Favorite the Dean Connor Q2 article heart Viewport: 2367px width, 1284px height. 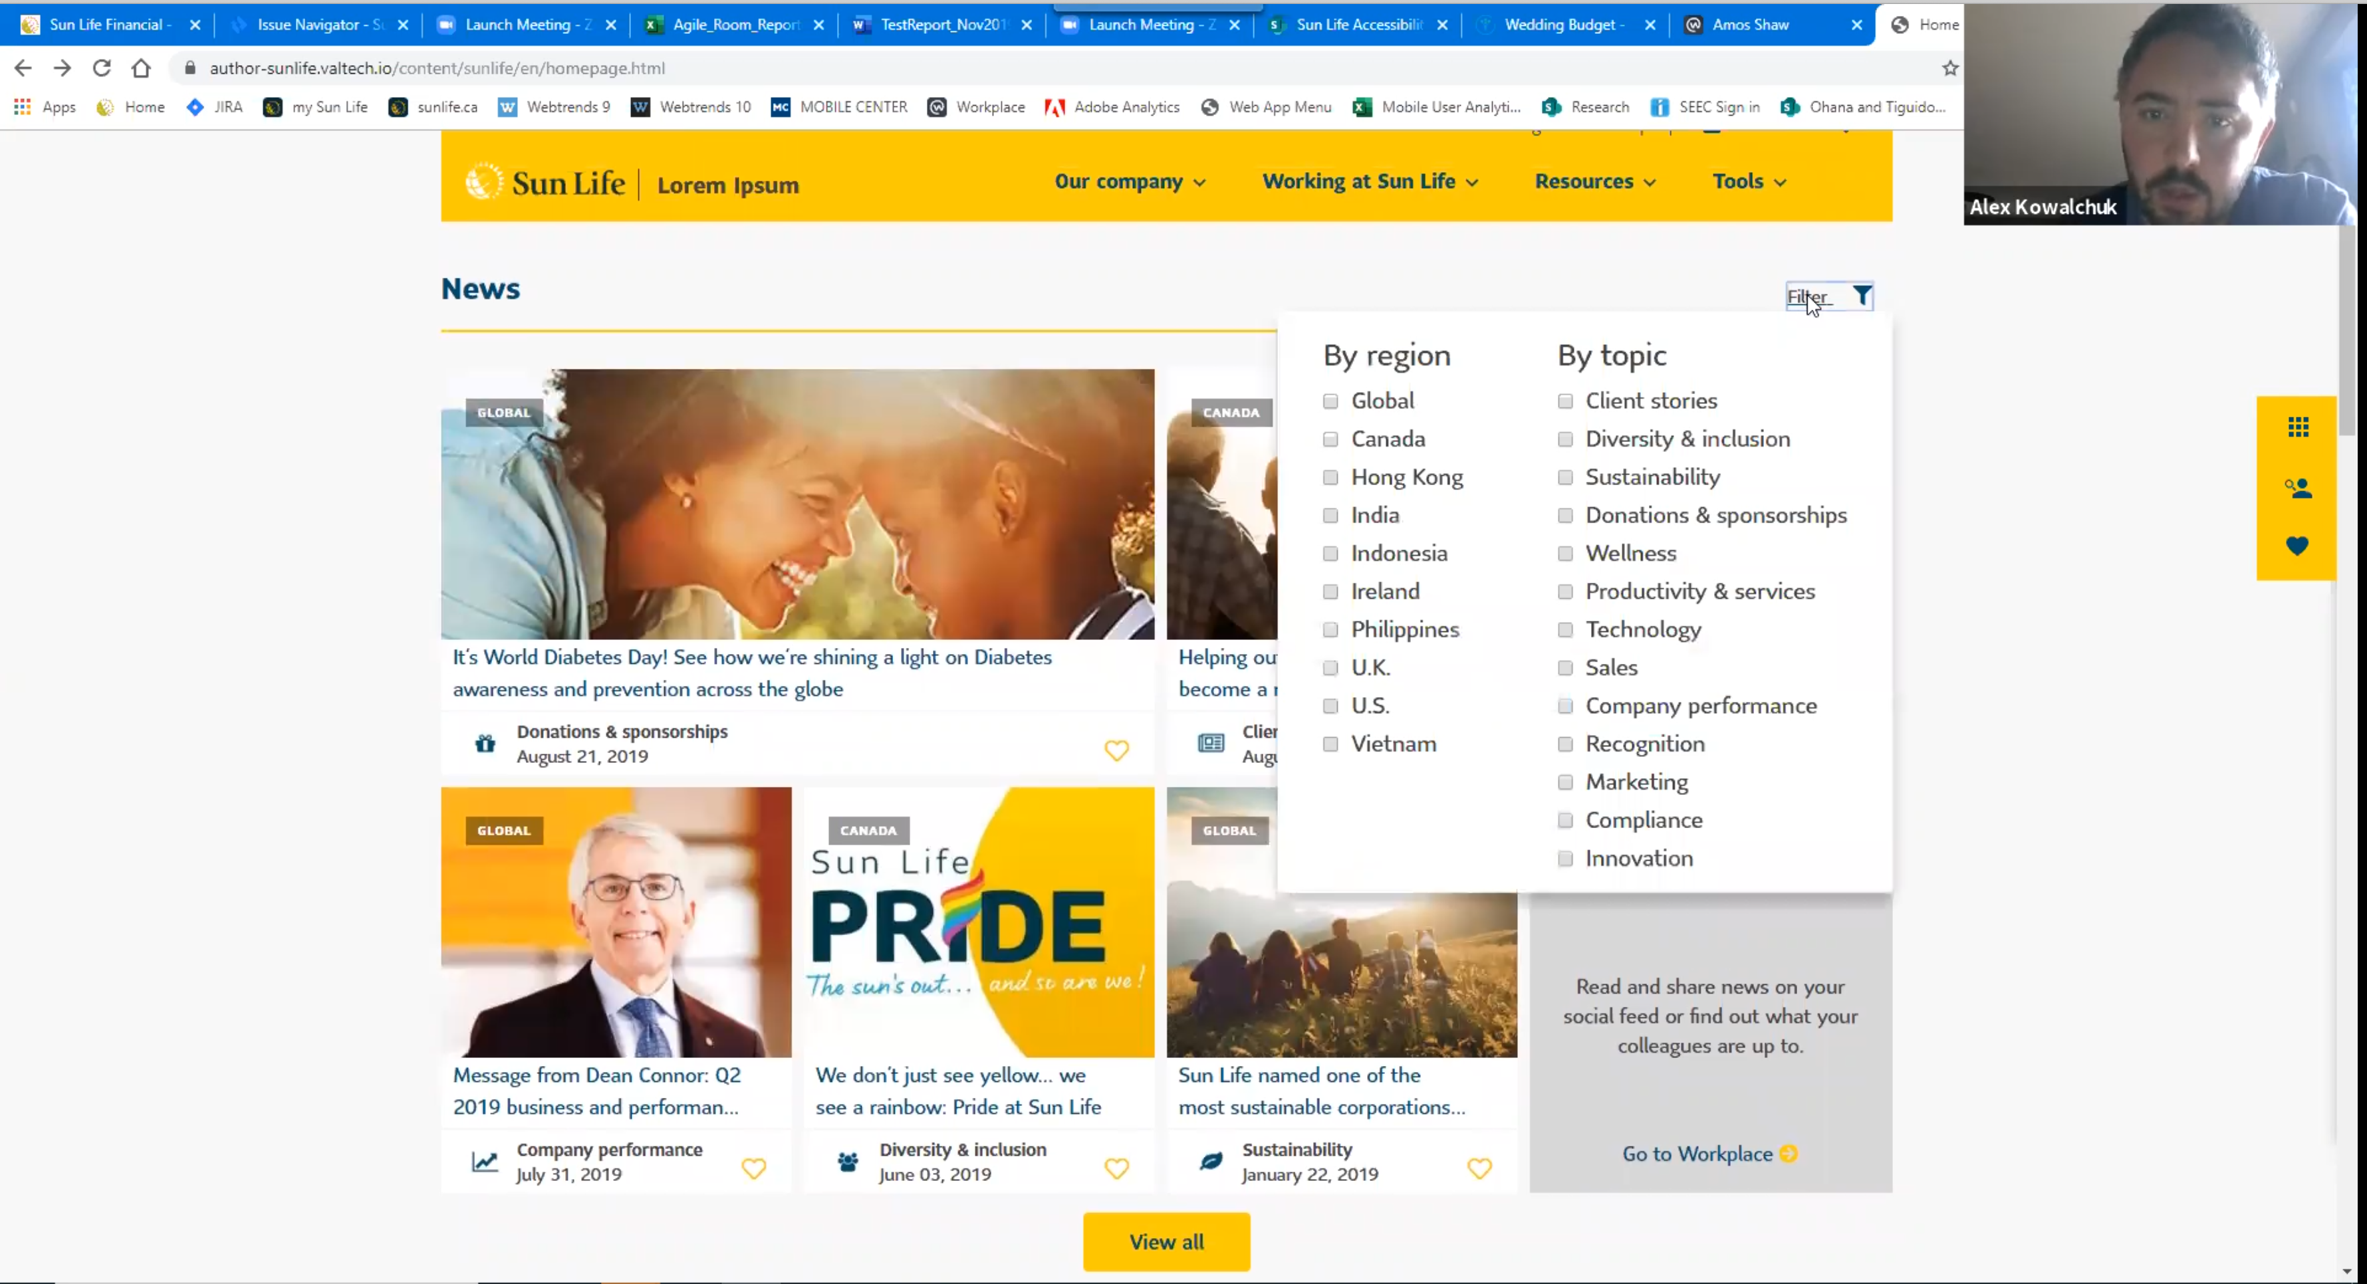(x=753, y=1168)
